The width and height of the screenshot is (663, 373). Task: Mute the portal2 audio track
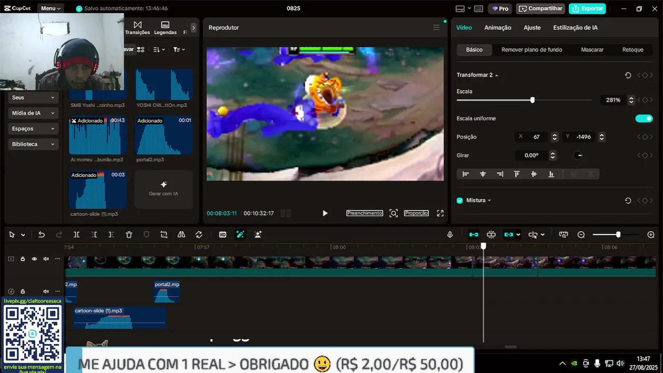(x=46, y=292)
